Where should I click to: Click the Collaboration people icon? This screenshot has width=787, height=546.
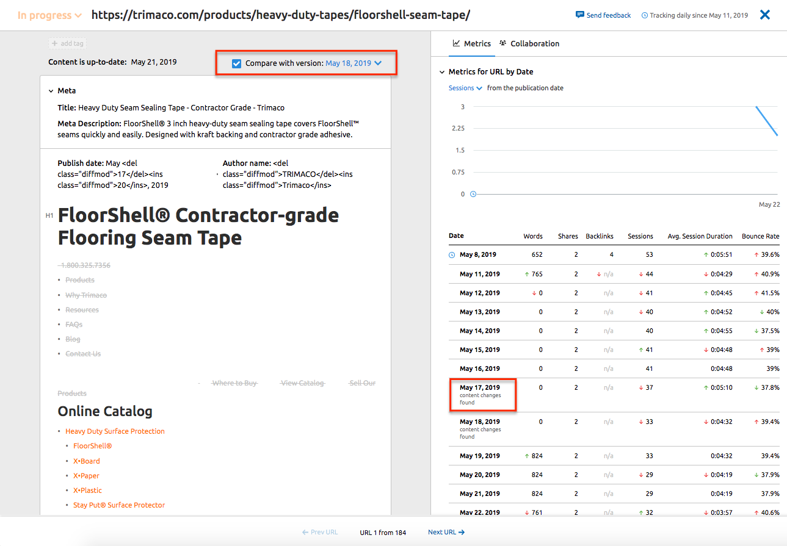click(503, 43)
